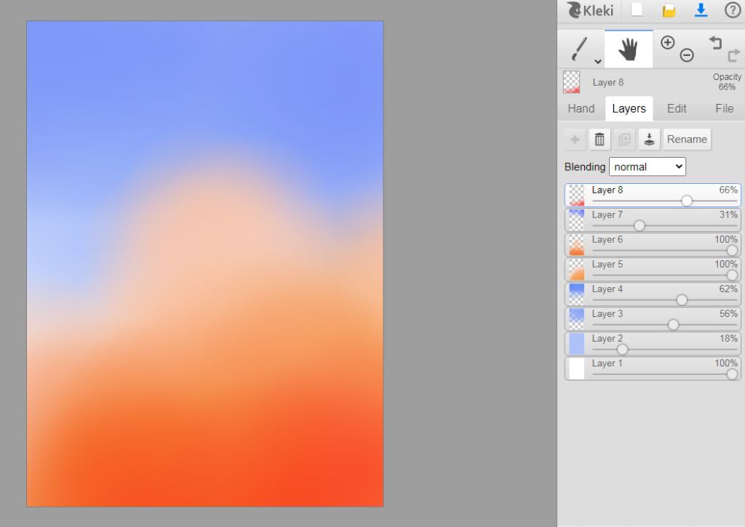This screenshot has width=745, height=527.
Task: Save the image with the blue download arrow
Action: coord(701,10)
